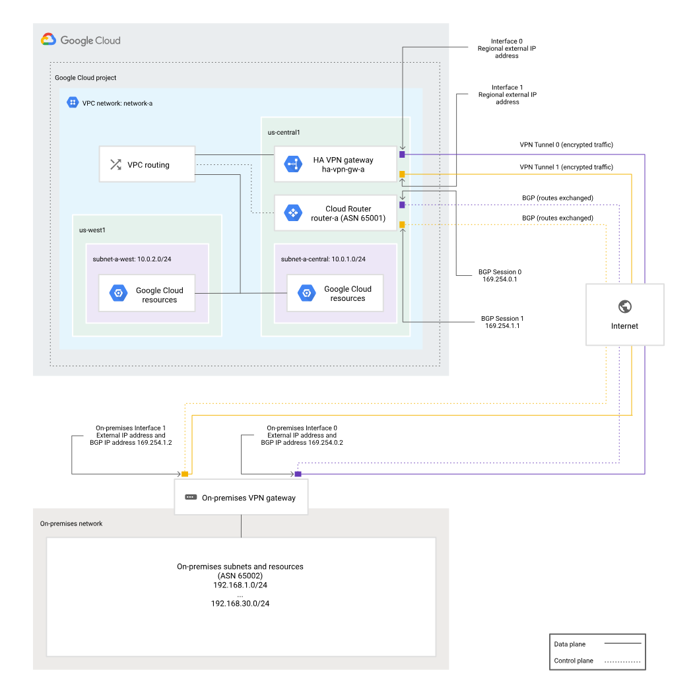The image size is (697, 693).
Task: Click purple interface square on HA VPN gateway
Action: point(402,154)
